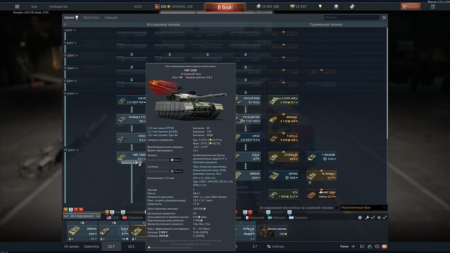Expand the V ранг row
450x253 pixels.
click(x=70, y=81)
